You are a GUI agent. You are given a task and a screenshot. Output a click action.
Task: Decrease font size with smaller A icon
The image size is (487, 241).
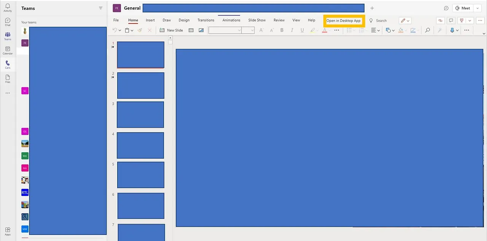click(x=272, y=30)
